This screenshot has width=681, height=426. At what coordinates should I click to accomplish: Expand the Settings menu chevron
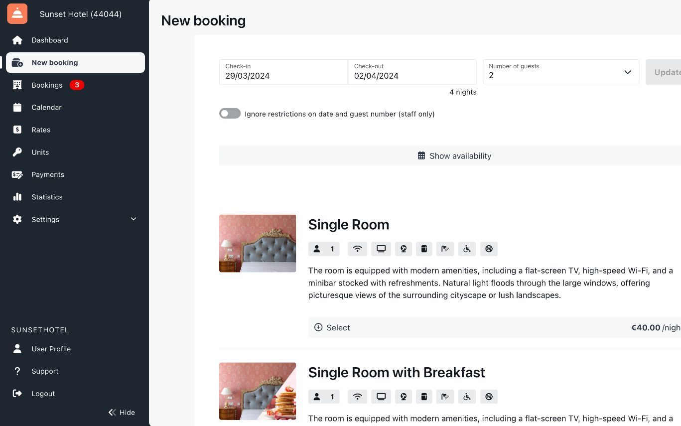click(134, 219)
